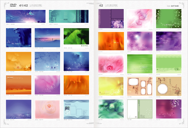Select the light blue photo-frame layout template
Screen dimensions: 188x128
[76, 109]
